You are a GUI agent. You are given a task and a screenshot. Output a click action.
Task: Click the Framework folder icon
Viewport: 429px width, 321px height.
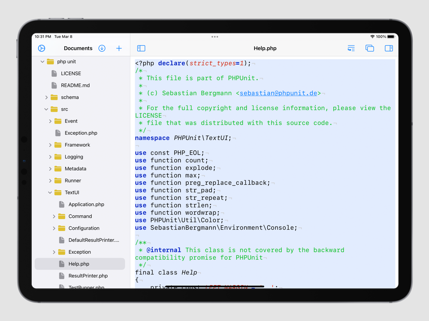[58, 145]
